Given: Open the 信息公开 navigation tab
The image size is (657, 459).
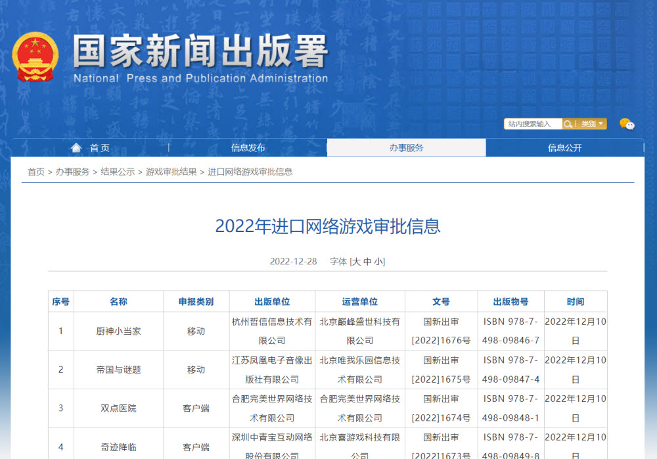Looking at the screenshot, I should tap(564, 148).
